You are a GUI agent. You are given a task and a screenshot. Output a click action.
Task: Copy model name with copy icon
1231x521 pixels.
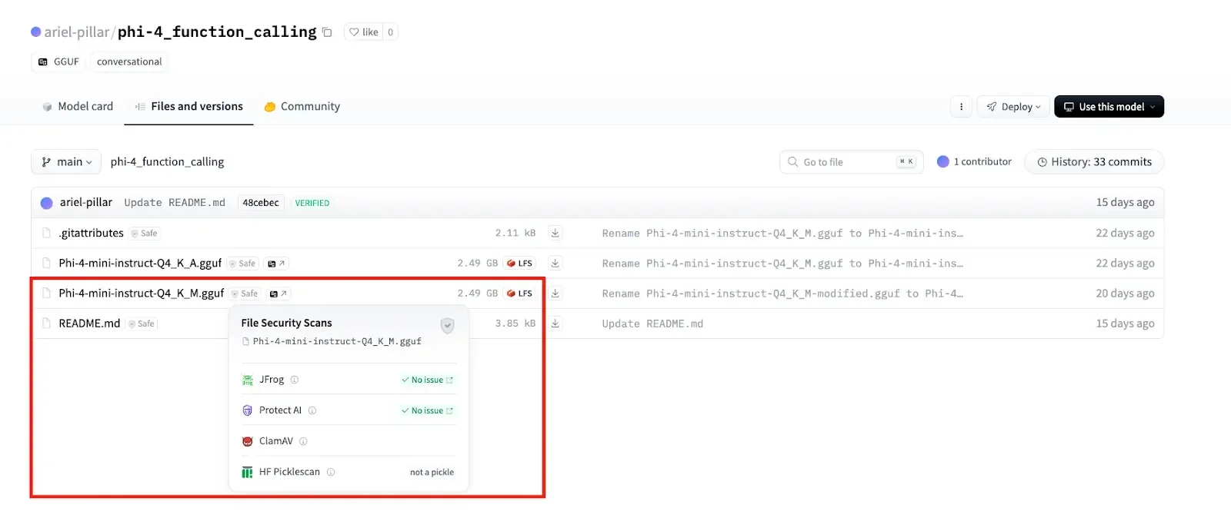point(327,32)
